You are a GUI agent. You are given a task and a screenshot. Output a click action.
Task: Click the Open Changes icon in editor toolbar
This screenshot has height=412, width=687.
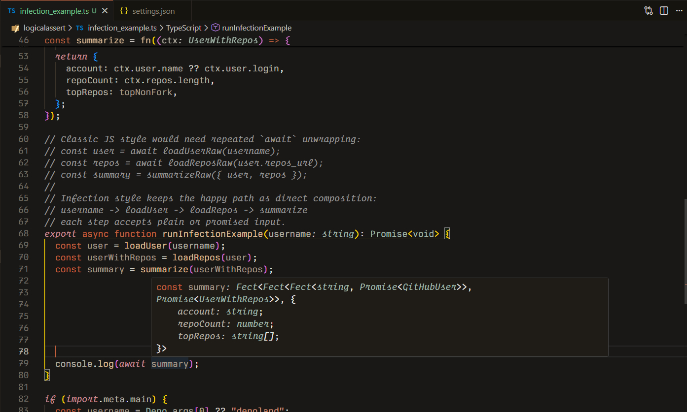tap(649, 11)
